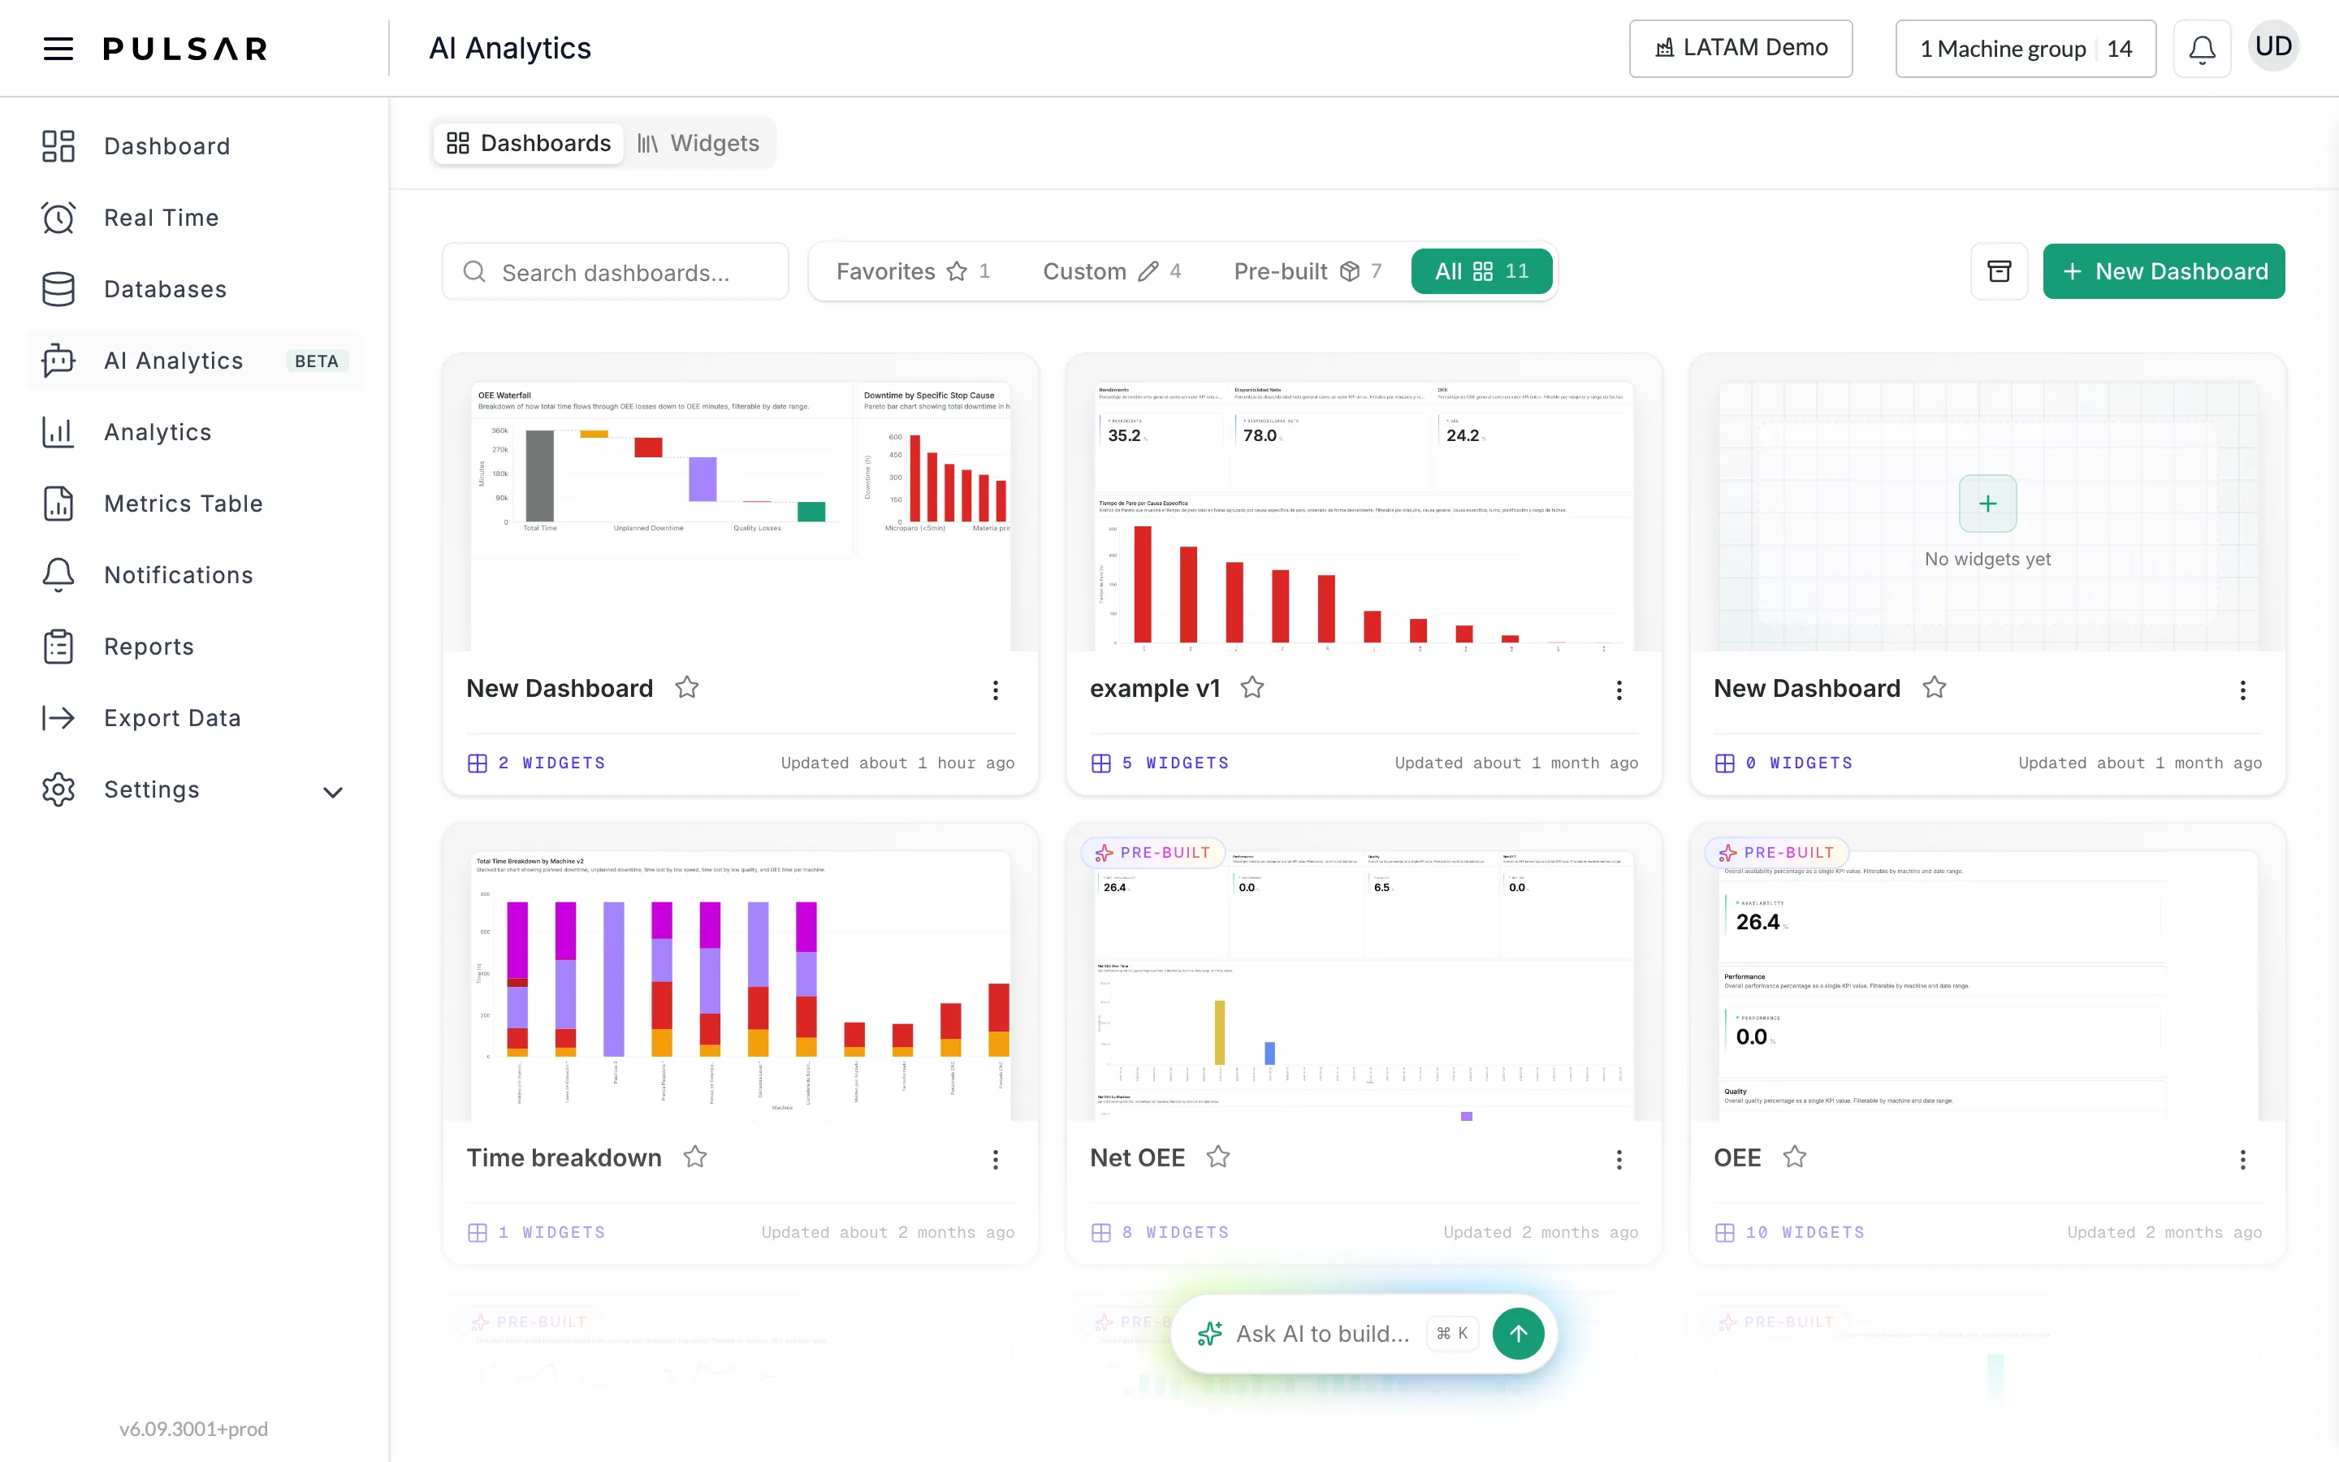Click the Metrics Table file icon

58,504
